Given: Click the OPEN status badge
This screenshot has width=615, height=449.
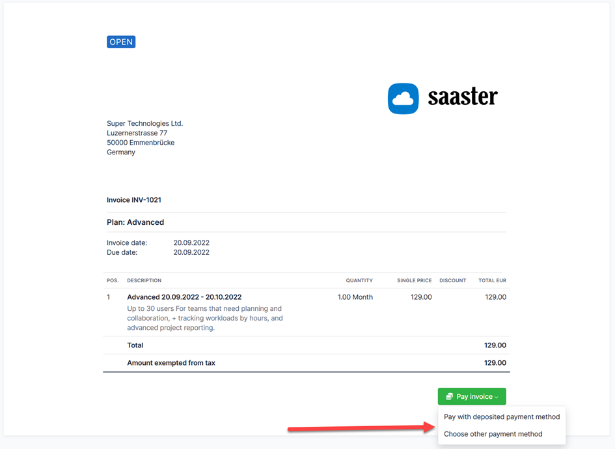Looking at the screenshot, I should click(x=121, y=42).
